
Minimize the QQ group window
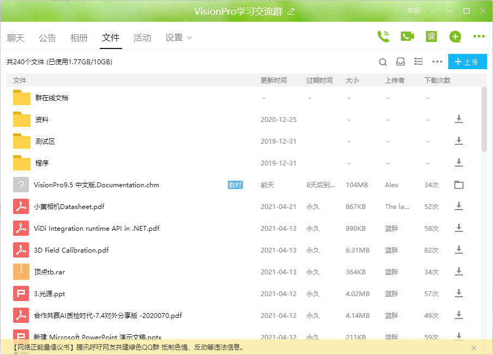(449, 11)
